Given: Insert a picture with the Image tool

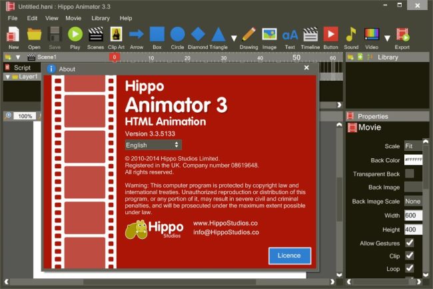Looking at the screenshot, I should (x=269, y=38).
